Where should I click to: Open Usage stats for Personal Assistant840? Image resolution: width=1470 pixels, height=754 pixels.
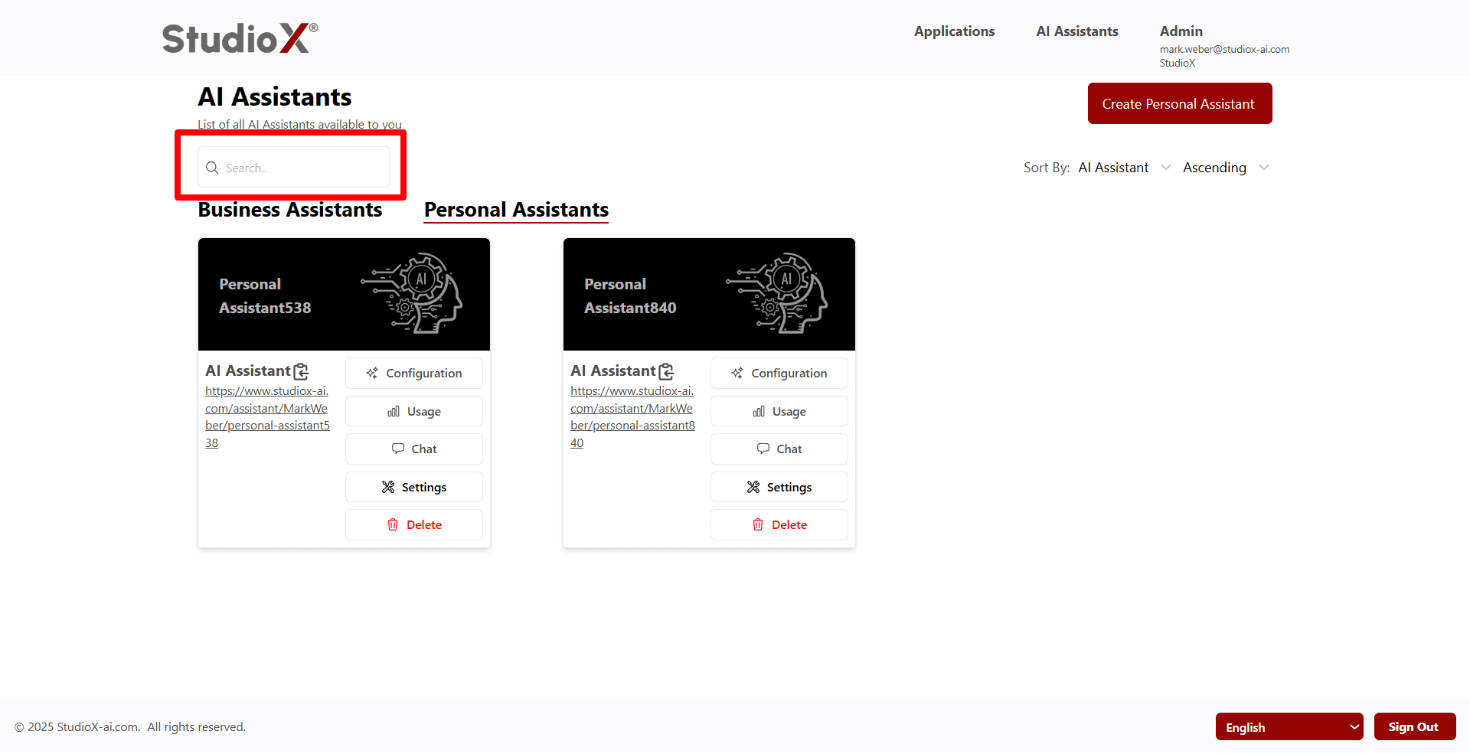click(779, 411)
